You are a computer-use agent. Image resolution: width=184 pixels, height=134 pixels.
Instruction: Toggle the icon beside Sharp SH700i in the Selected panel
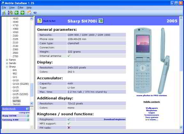28,116
